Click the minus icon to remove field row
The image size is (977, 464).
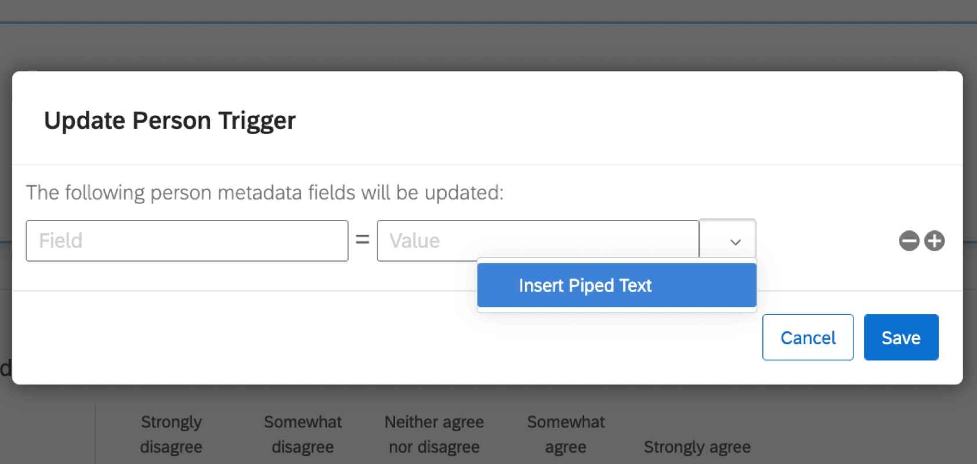click(x=909, y=241)
